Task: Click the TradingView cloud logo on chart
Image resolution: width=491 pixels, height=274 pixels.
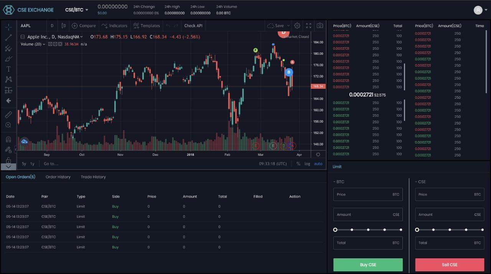Action: pos(25,142)
